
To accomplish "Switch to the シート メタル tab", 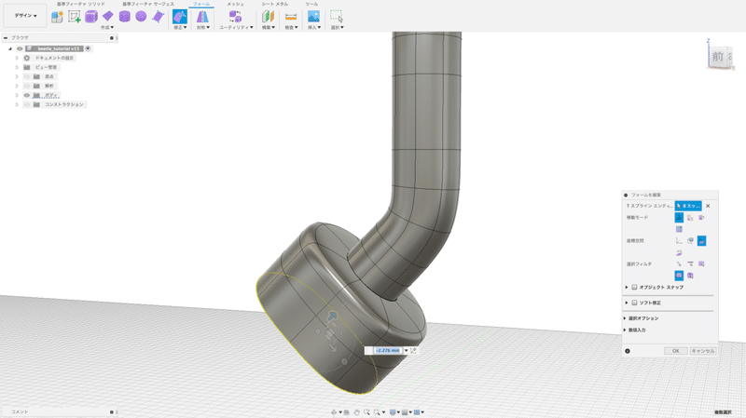I will 274,4.
